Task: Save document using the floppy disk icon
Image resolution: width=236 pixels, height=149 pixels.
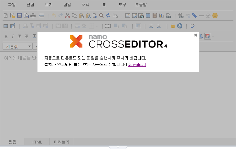Action: (x=19, y=16)
